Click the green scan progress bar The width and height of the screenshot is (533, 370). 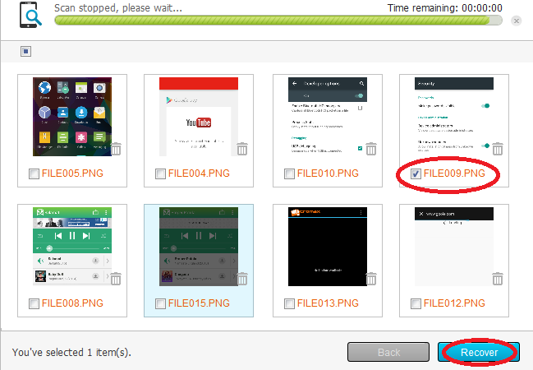[279, 20]
